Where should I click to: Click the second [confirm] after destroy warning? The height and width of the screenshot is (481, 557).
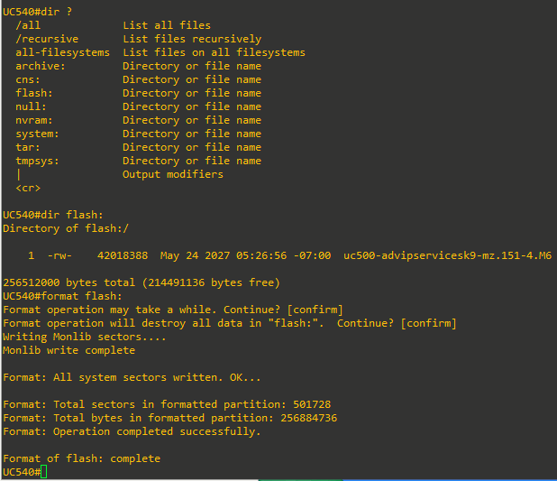428,323
